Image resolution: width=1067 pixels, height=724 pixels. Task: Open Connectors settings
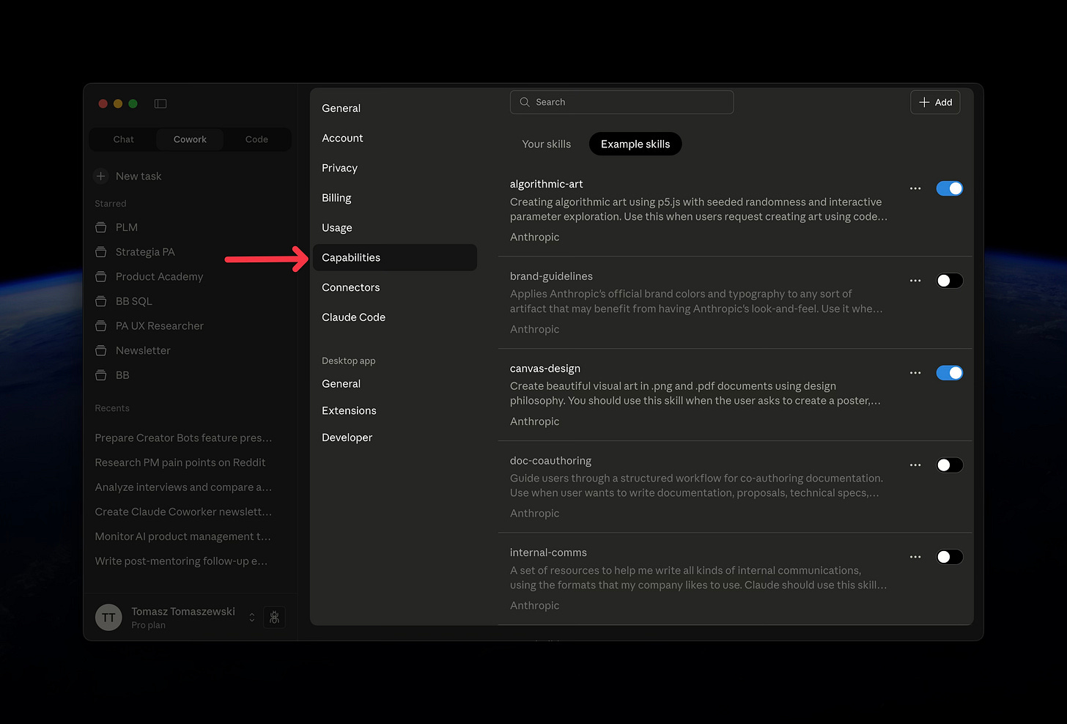point(395,287)
